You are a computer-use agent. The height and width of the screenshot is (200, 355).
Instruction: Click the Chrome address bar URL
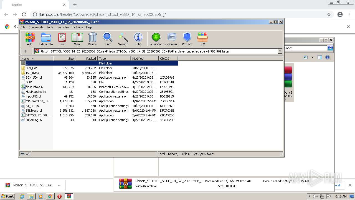pyautogui.click(x=102, y=14)
